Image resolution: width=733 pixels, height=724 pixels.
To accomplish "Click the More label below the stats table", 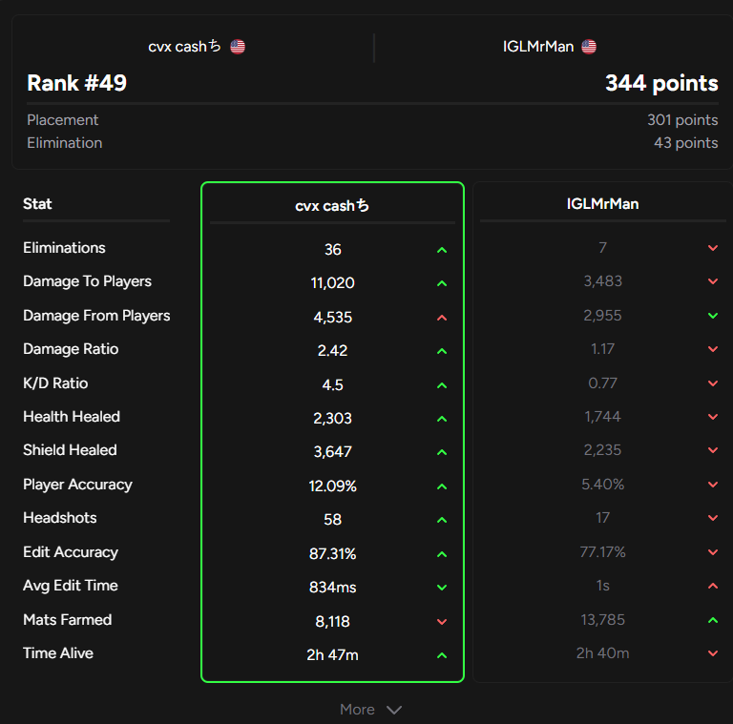I will (x=357, y=710).
